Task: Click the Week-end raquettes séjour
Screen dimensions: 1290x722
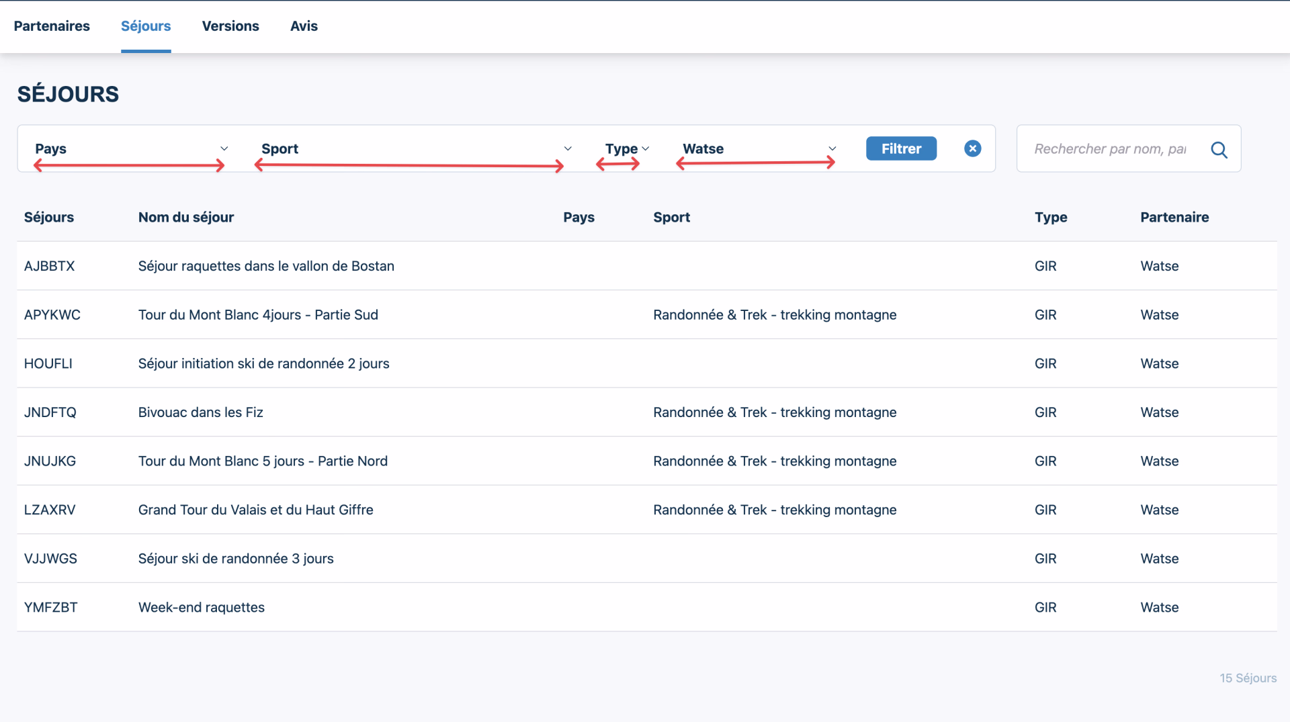Action: [x=202, y=607]
